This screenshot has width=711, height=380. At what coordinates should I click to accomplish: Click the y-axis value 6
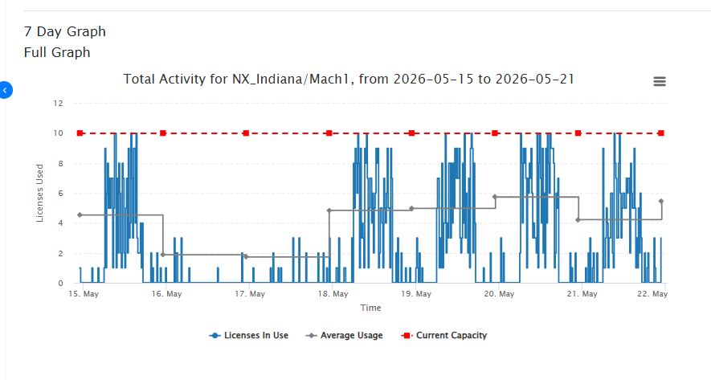[61, 194]
